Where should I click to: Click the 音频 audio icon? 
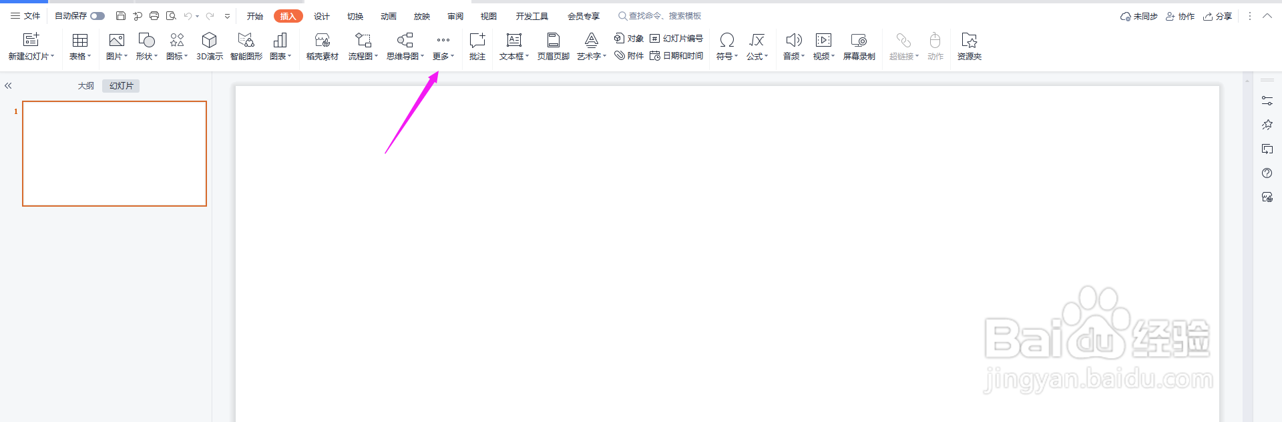[x=794, y=40]
